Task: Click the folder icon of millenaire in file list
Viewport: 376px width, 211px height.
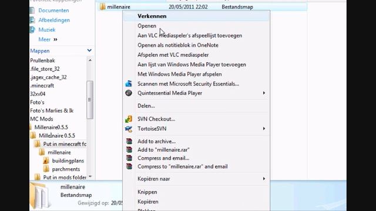Action: click(103, 6)
